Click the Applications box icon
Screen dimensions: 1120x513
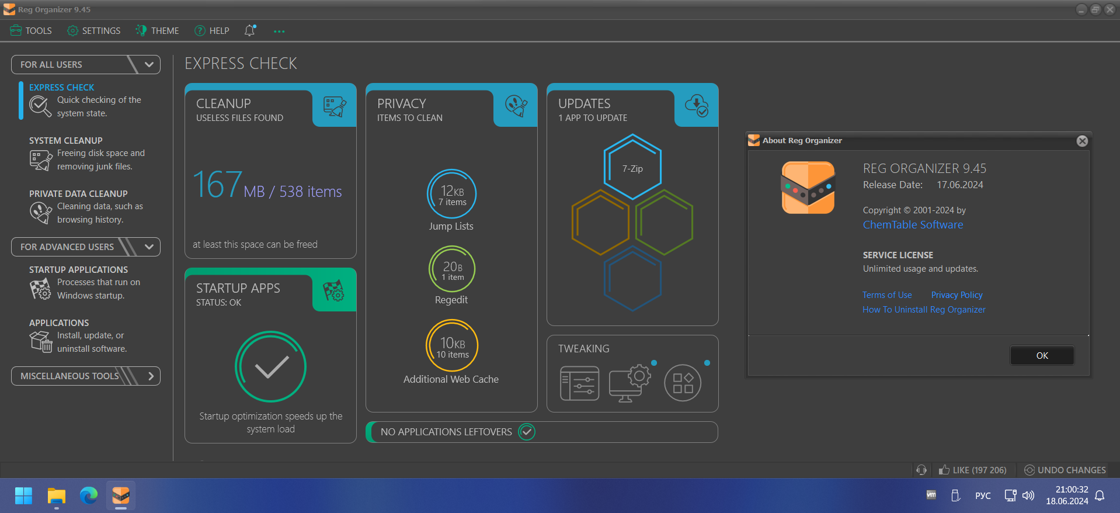point(41,342)
